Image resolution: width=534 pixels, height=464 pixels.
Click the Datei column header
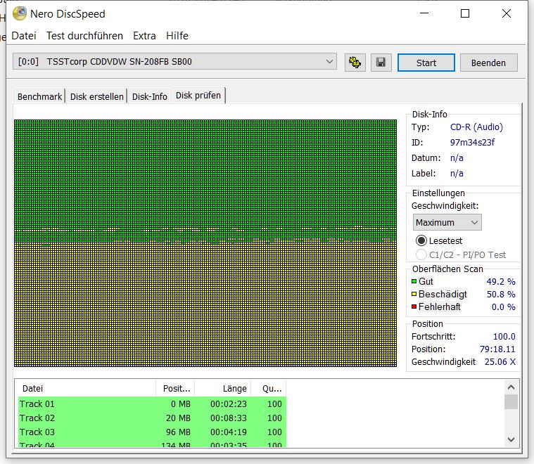pyautogui.click(x=85, y=389)
